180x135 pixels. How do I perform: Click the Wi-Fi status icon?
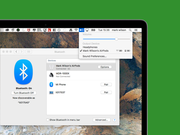point(76,30)
